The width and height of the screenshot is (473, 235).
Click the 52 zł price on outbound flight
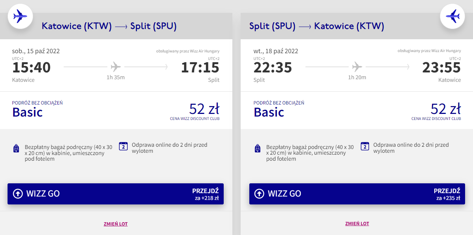[204, 109]
